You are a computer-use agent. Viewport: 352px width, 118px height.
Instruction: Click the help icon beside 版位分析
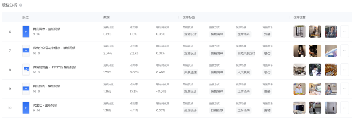click(21, 5)
